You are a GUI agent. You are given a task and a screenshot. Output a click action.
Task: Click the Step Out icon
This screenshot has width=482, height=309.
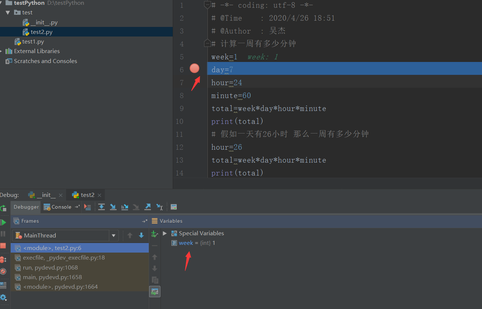(x=148, y=207)
